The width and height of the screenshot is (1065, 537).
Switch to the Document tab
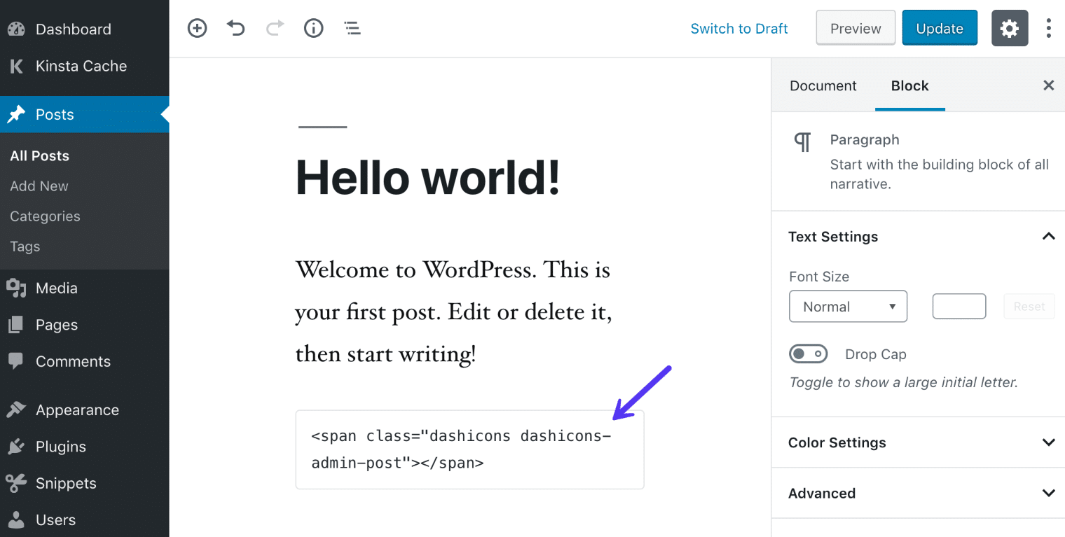coord(823,85)
